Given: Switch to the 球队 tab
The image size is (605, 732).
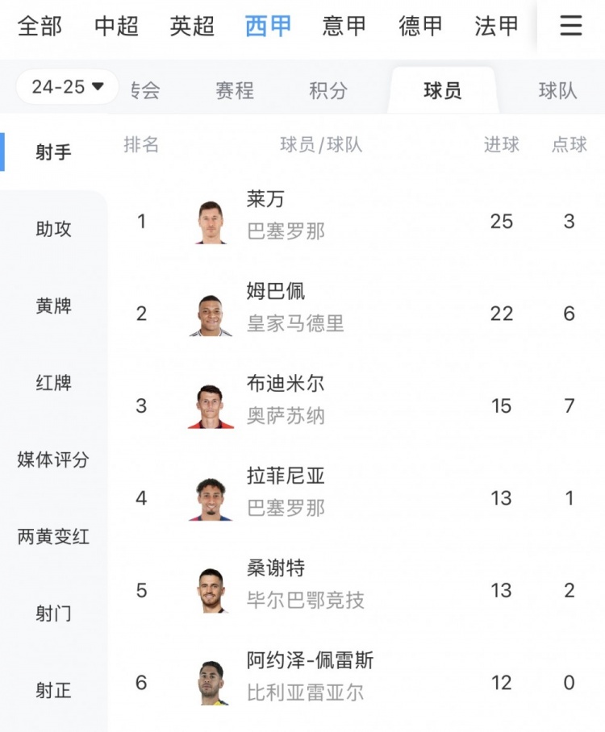Looking at the screenshot, I should 557,90.
